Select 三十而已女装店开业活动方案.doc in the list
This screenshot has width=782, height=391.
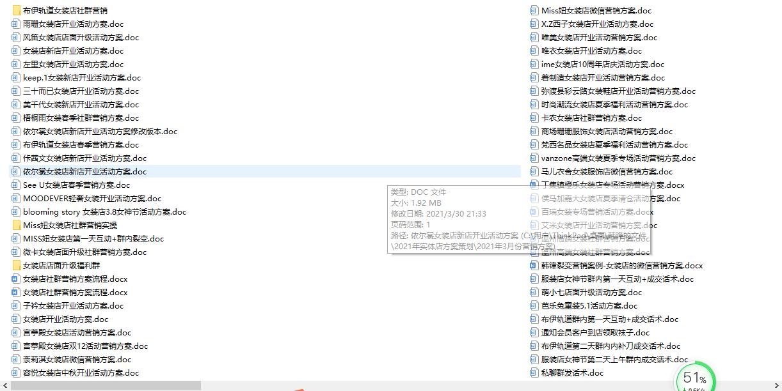(x=81, y=91)
